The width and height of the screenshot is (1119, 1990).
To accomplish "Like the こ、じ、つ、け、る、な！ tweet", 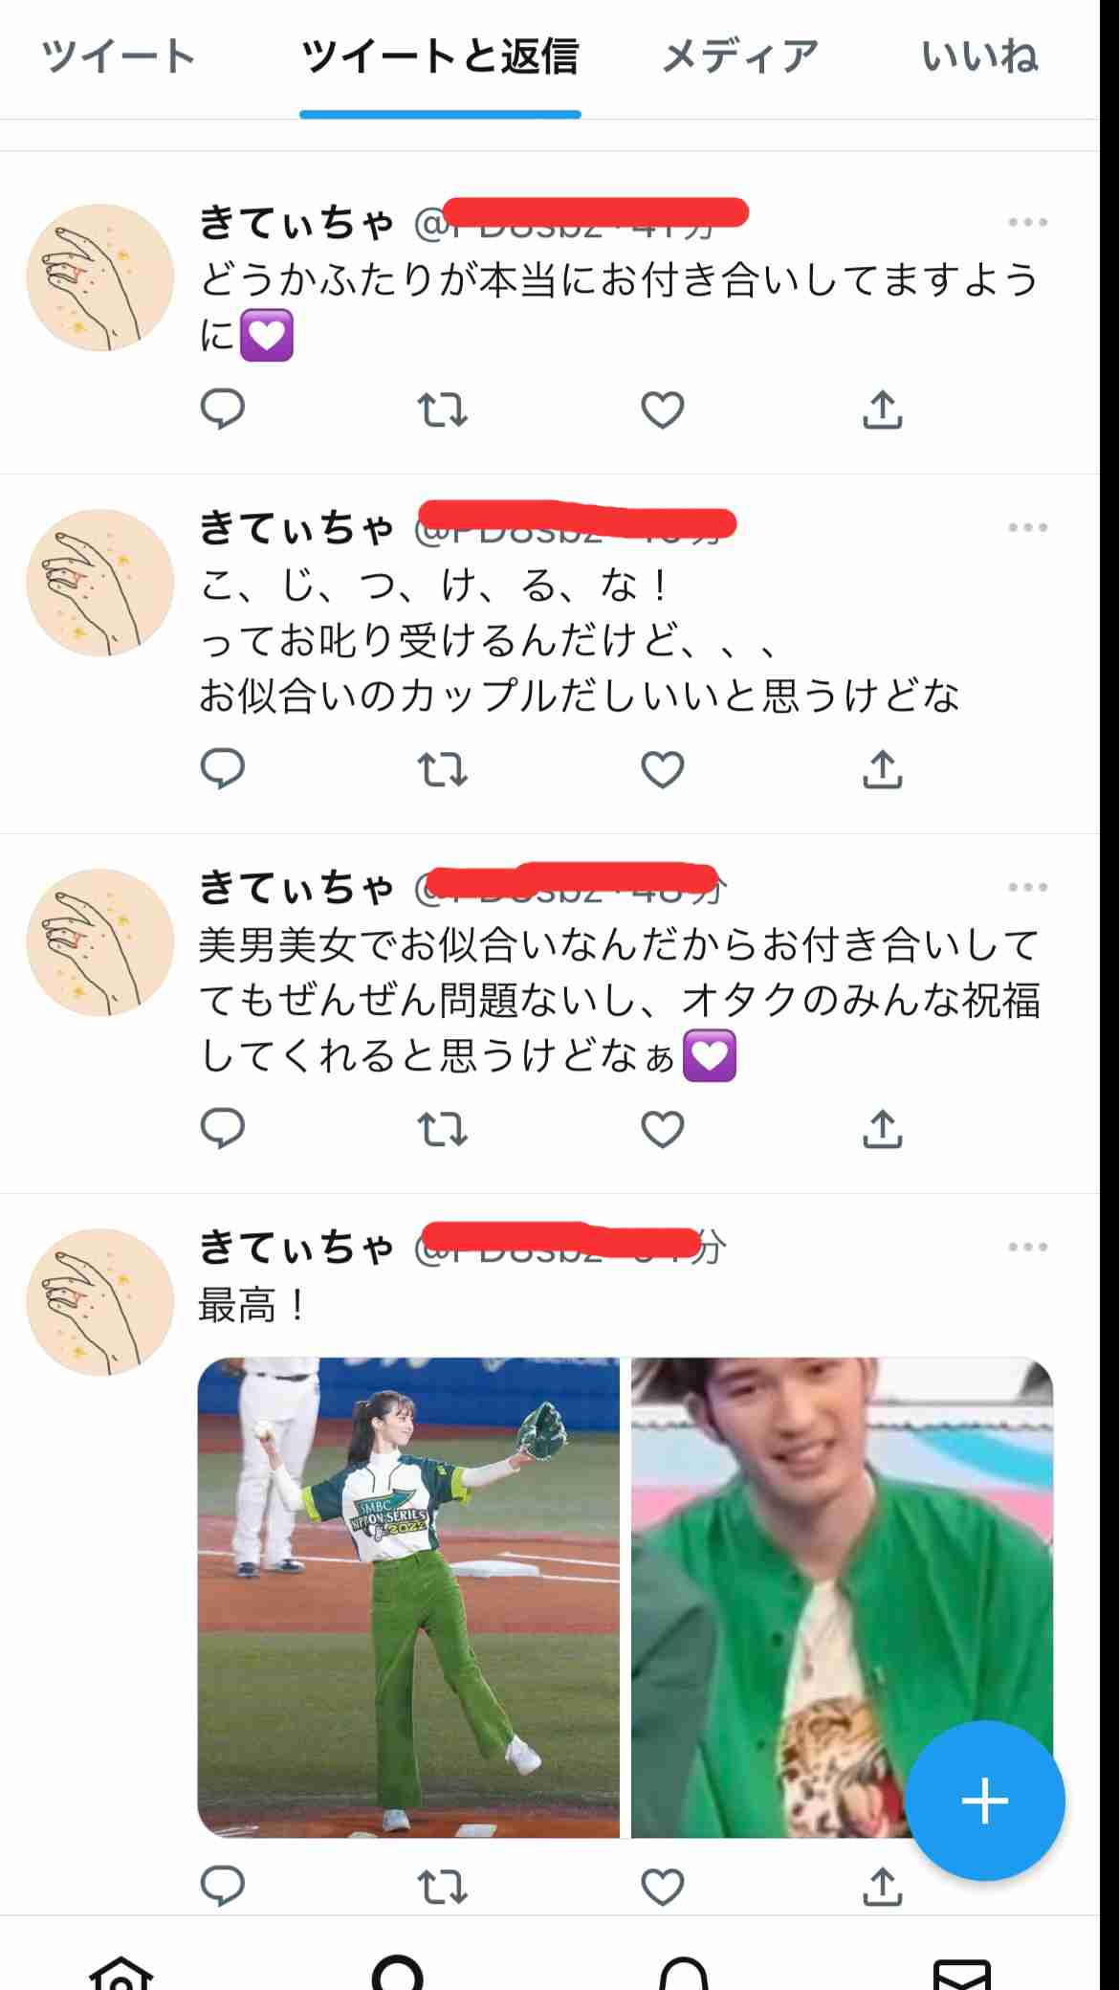I will pos(663,770).
